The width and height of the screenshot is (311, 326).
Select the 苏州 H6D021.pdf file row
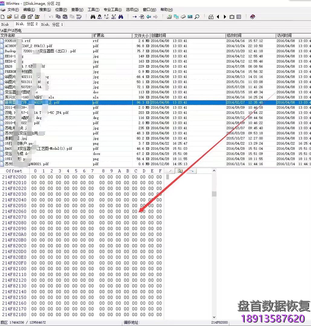(x=27, y=164)
